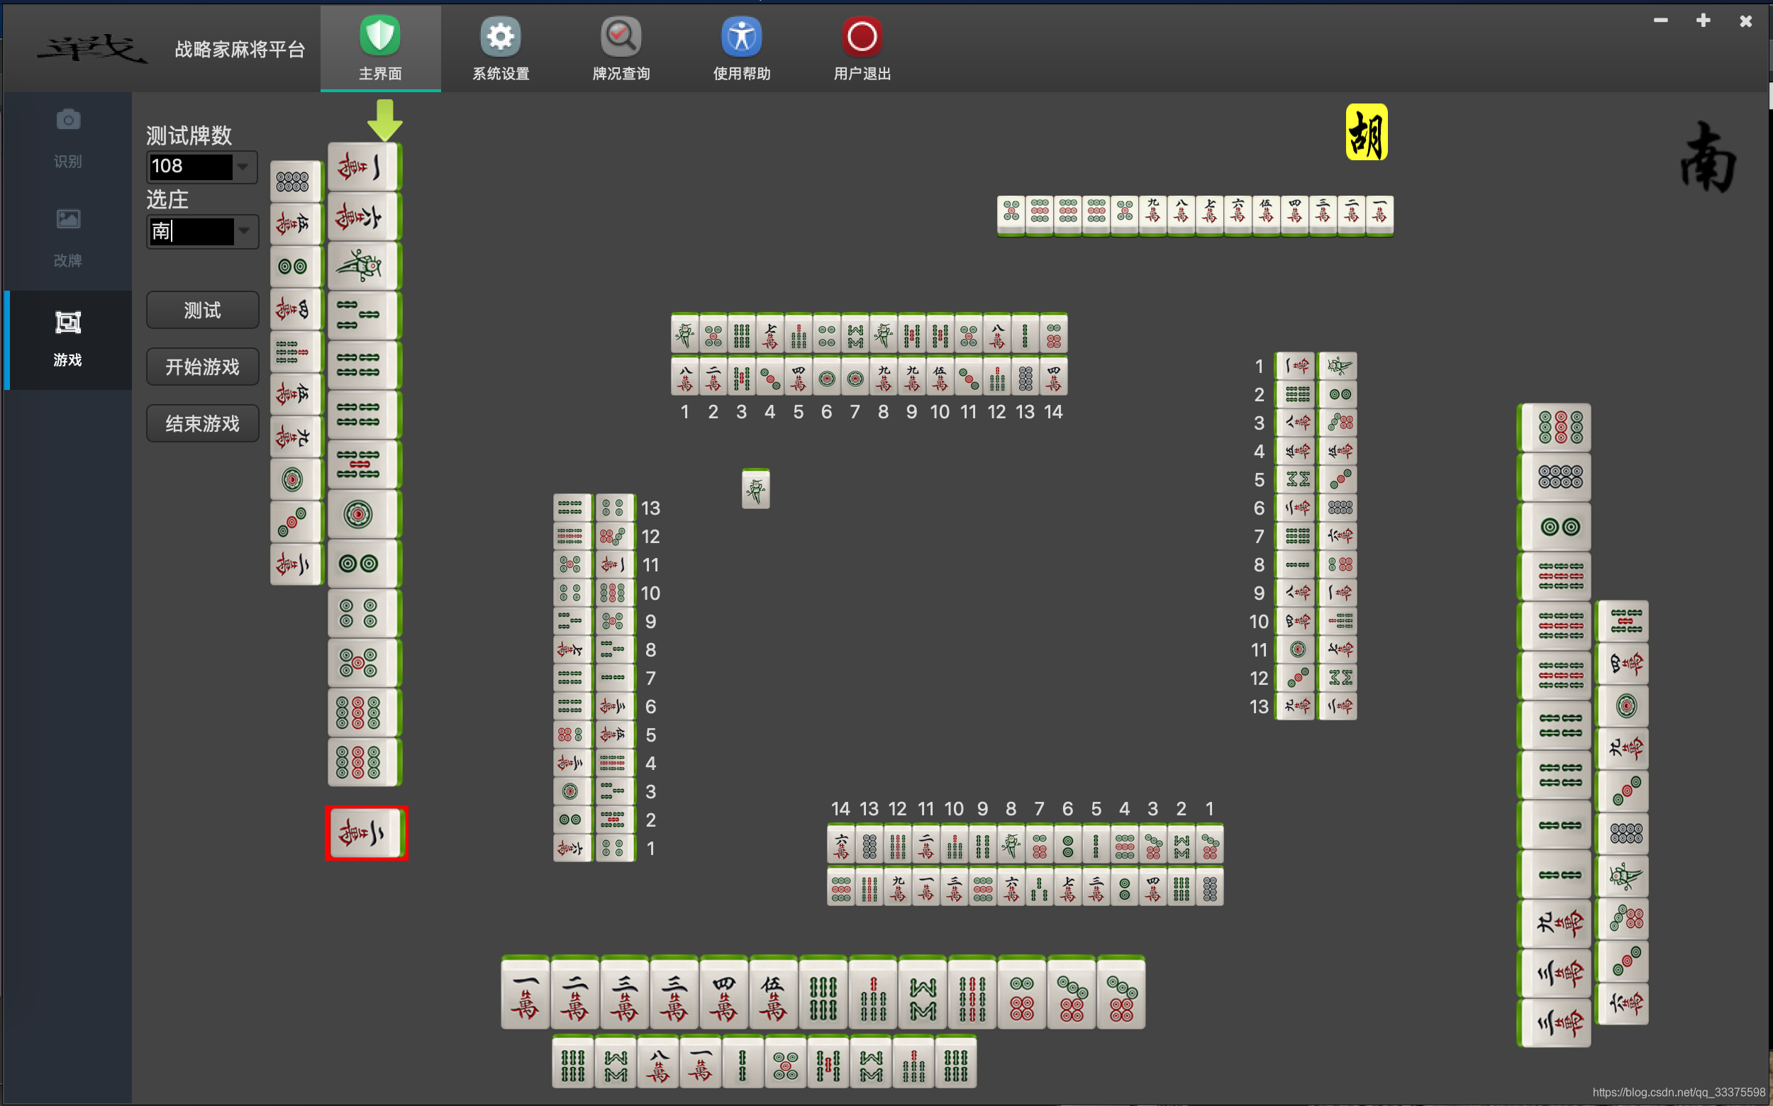Switch to the 游戏 sidebar tab
This screenshot has height=1106, width=1773.
[x=68, y=338]
